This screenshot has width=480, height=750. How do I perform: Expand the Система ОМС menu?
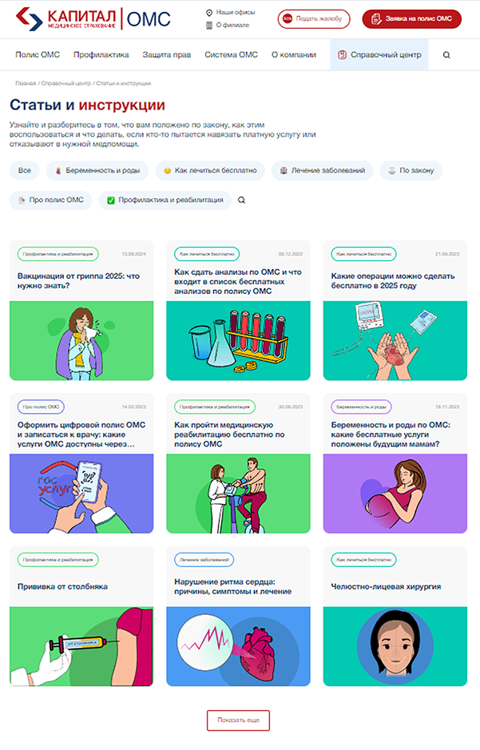[232, 55]
